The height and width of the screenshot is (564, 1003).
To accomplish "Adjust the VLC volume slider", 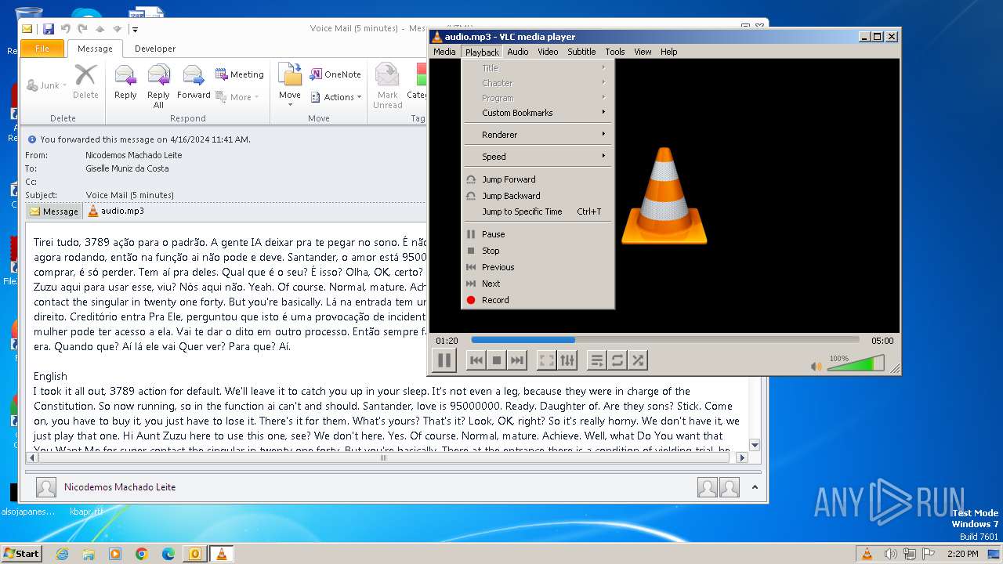I will [x=856, y=363].
